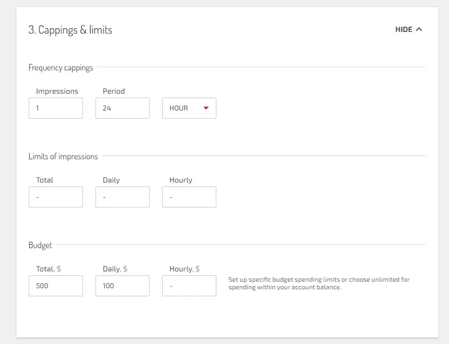
Task: Click the Total budget field showing 500
Action: click(x=56, y=286)
